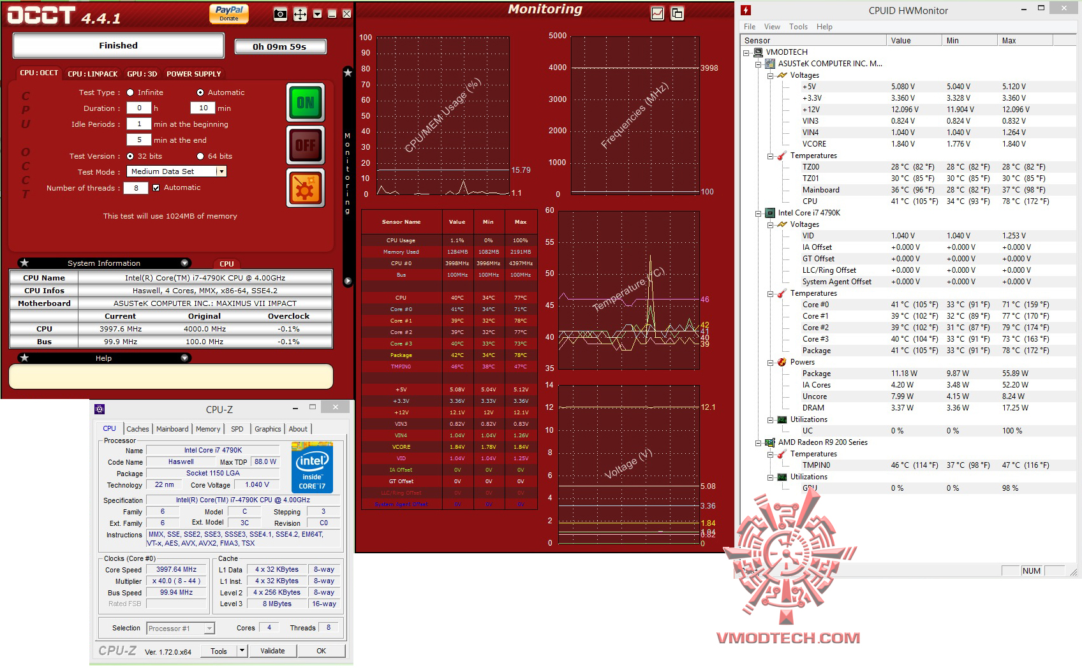Collapse the VMODTECH root tree node

(x=746, y=52)
